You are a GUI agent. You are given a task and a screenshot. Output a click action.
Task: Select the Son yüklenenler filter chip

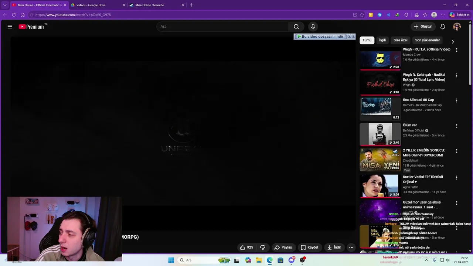click(428, 40)
